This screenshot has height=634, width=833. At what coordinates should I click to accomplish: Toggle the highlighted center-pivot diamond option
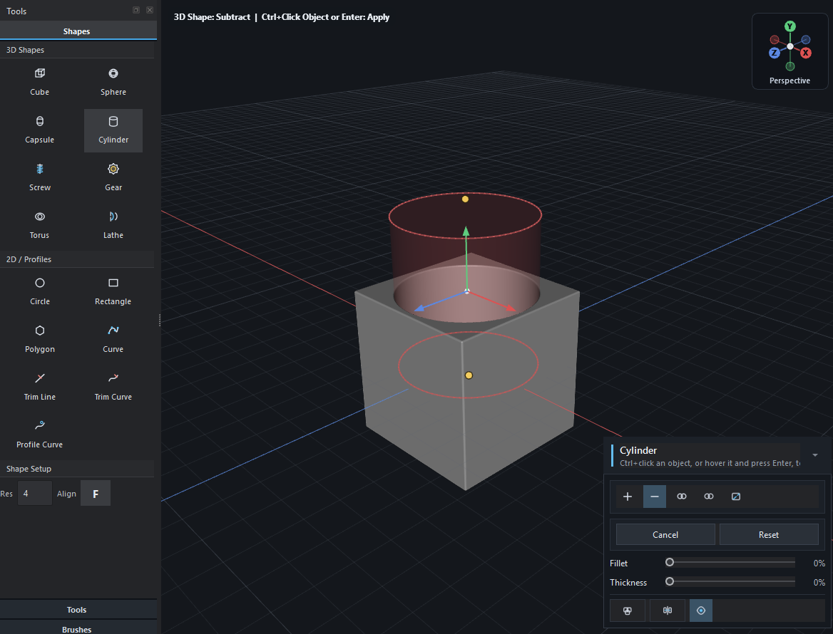[701, 610]
